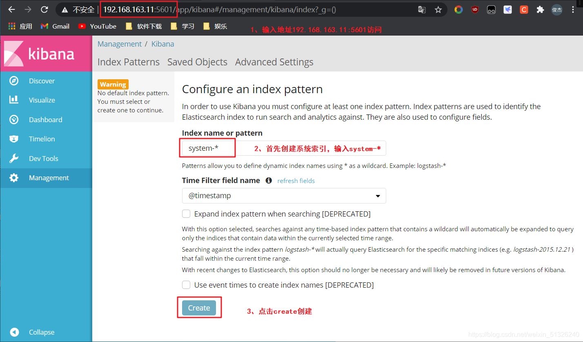583x342 pixels.
Task: Open the 软件下载 bookmark folder
Action: click(144, 26)
